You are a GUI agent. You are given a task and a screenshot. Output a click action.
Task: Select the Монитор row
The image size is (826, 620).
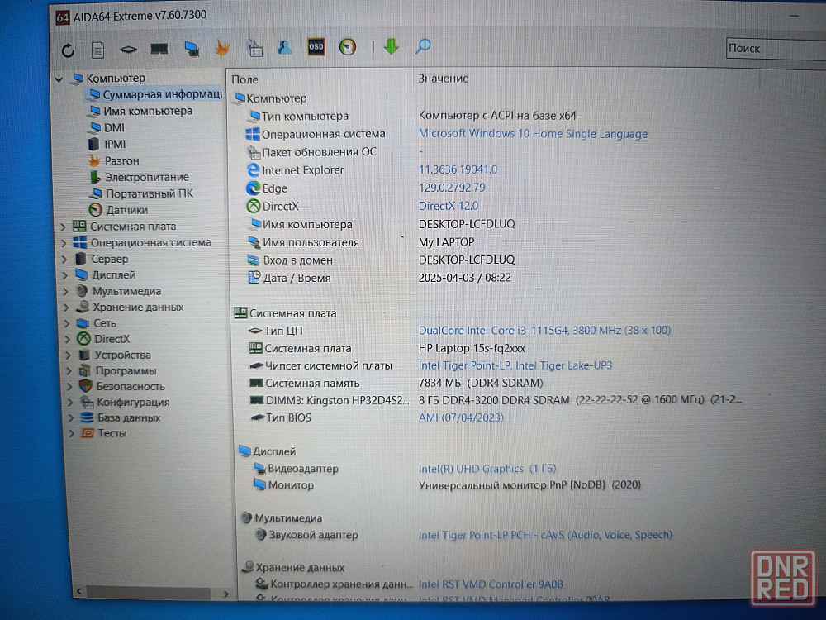(447, 485)
